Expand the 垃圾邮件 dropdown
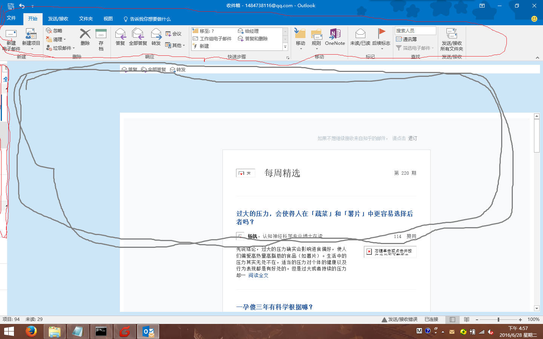 click(x=73, y=47)
